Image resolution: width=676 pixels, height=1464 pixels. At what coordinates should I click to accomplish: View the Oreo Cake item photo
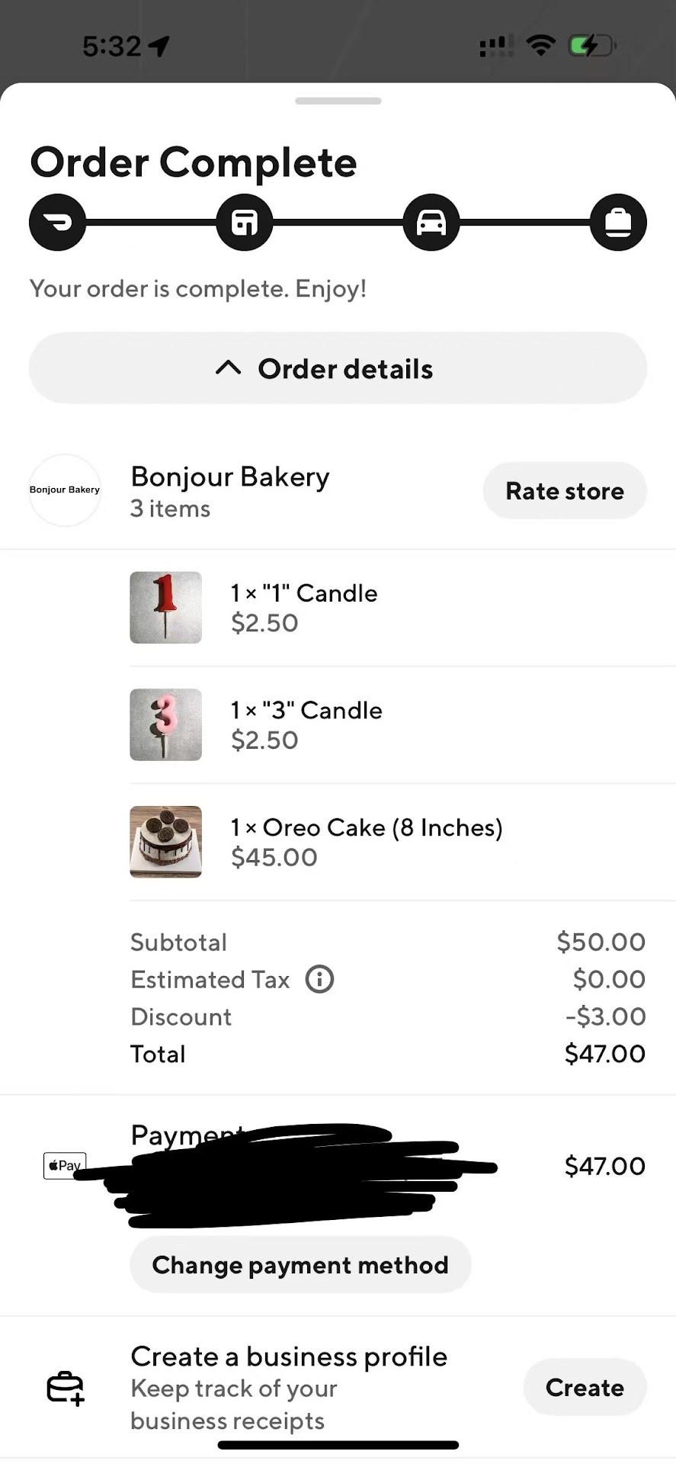pos(165,842)
